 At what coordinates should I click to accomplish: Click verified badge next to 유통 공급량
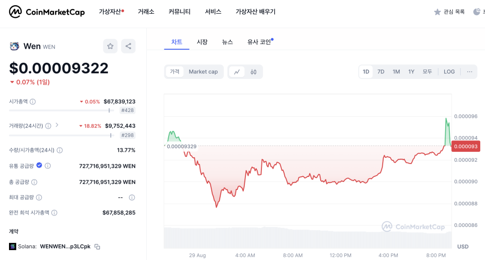39,165
